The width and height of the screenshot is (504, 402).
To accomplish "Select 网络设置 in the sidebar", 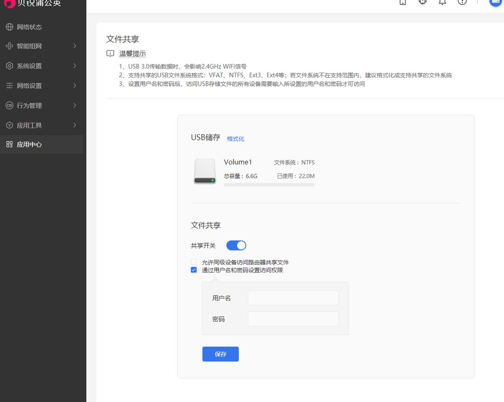I will pos(26,85).
